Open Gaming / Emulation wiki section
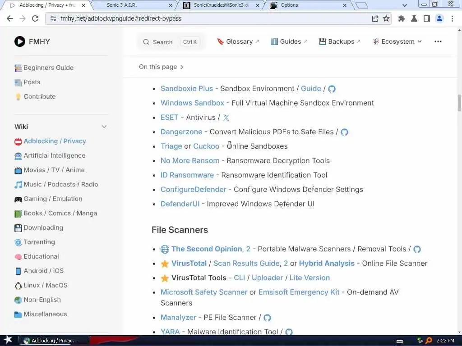The height and width of the screenshot is (346, 462). 48,199
